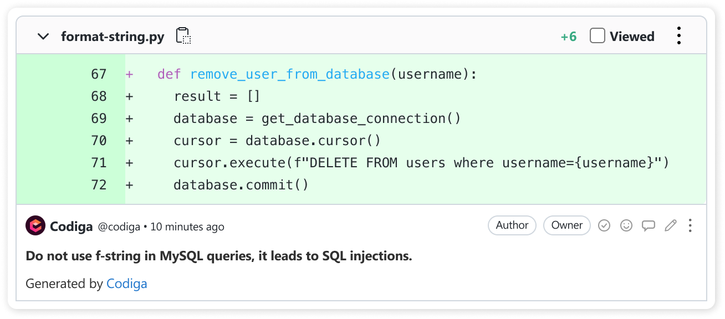Collapse the format-string.py file diff

[43, 37]
